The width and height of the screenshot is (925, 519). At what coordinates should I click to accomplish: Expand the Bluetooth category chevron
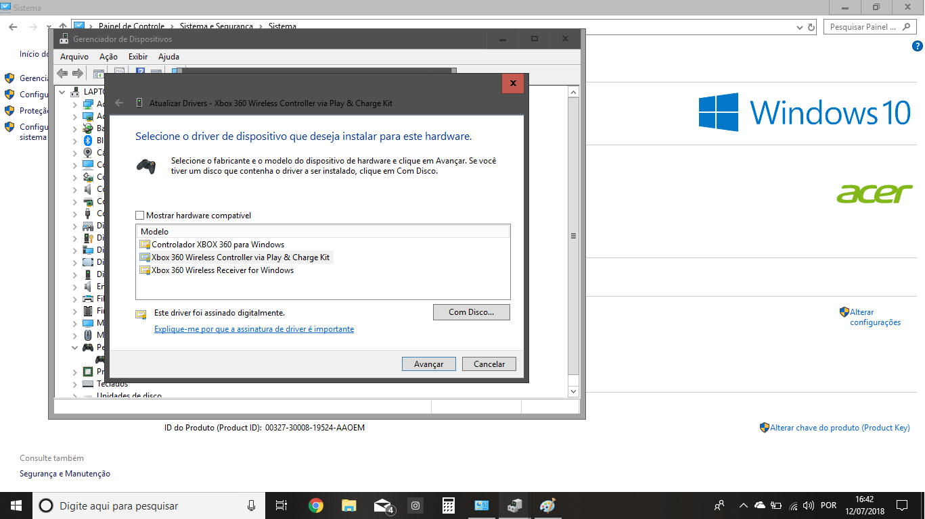click(x=74, y=141)
